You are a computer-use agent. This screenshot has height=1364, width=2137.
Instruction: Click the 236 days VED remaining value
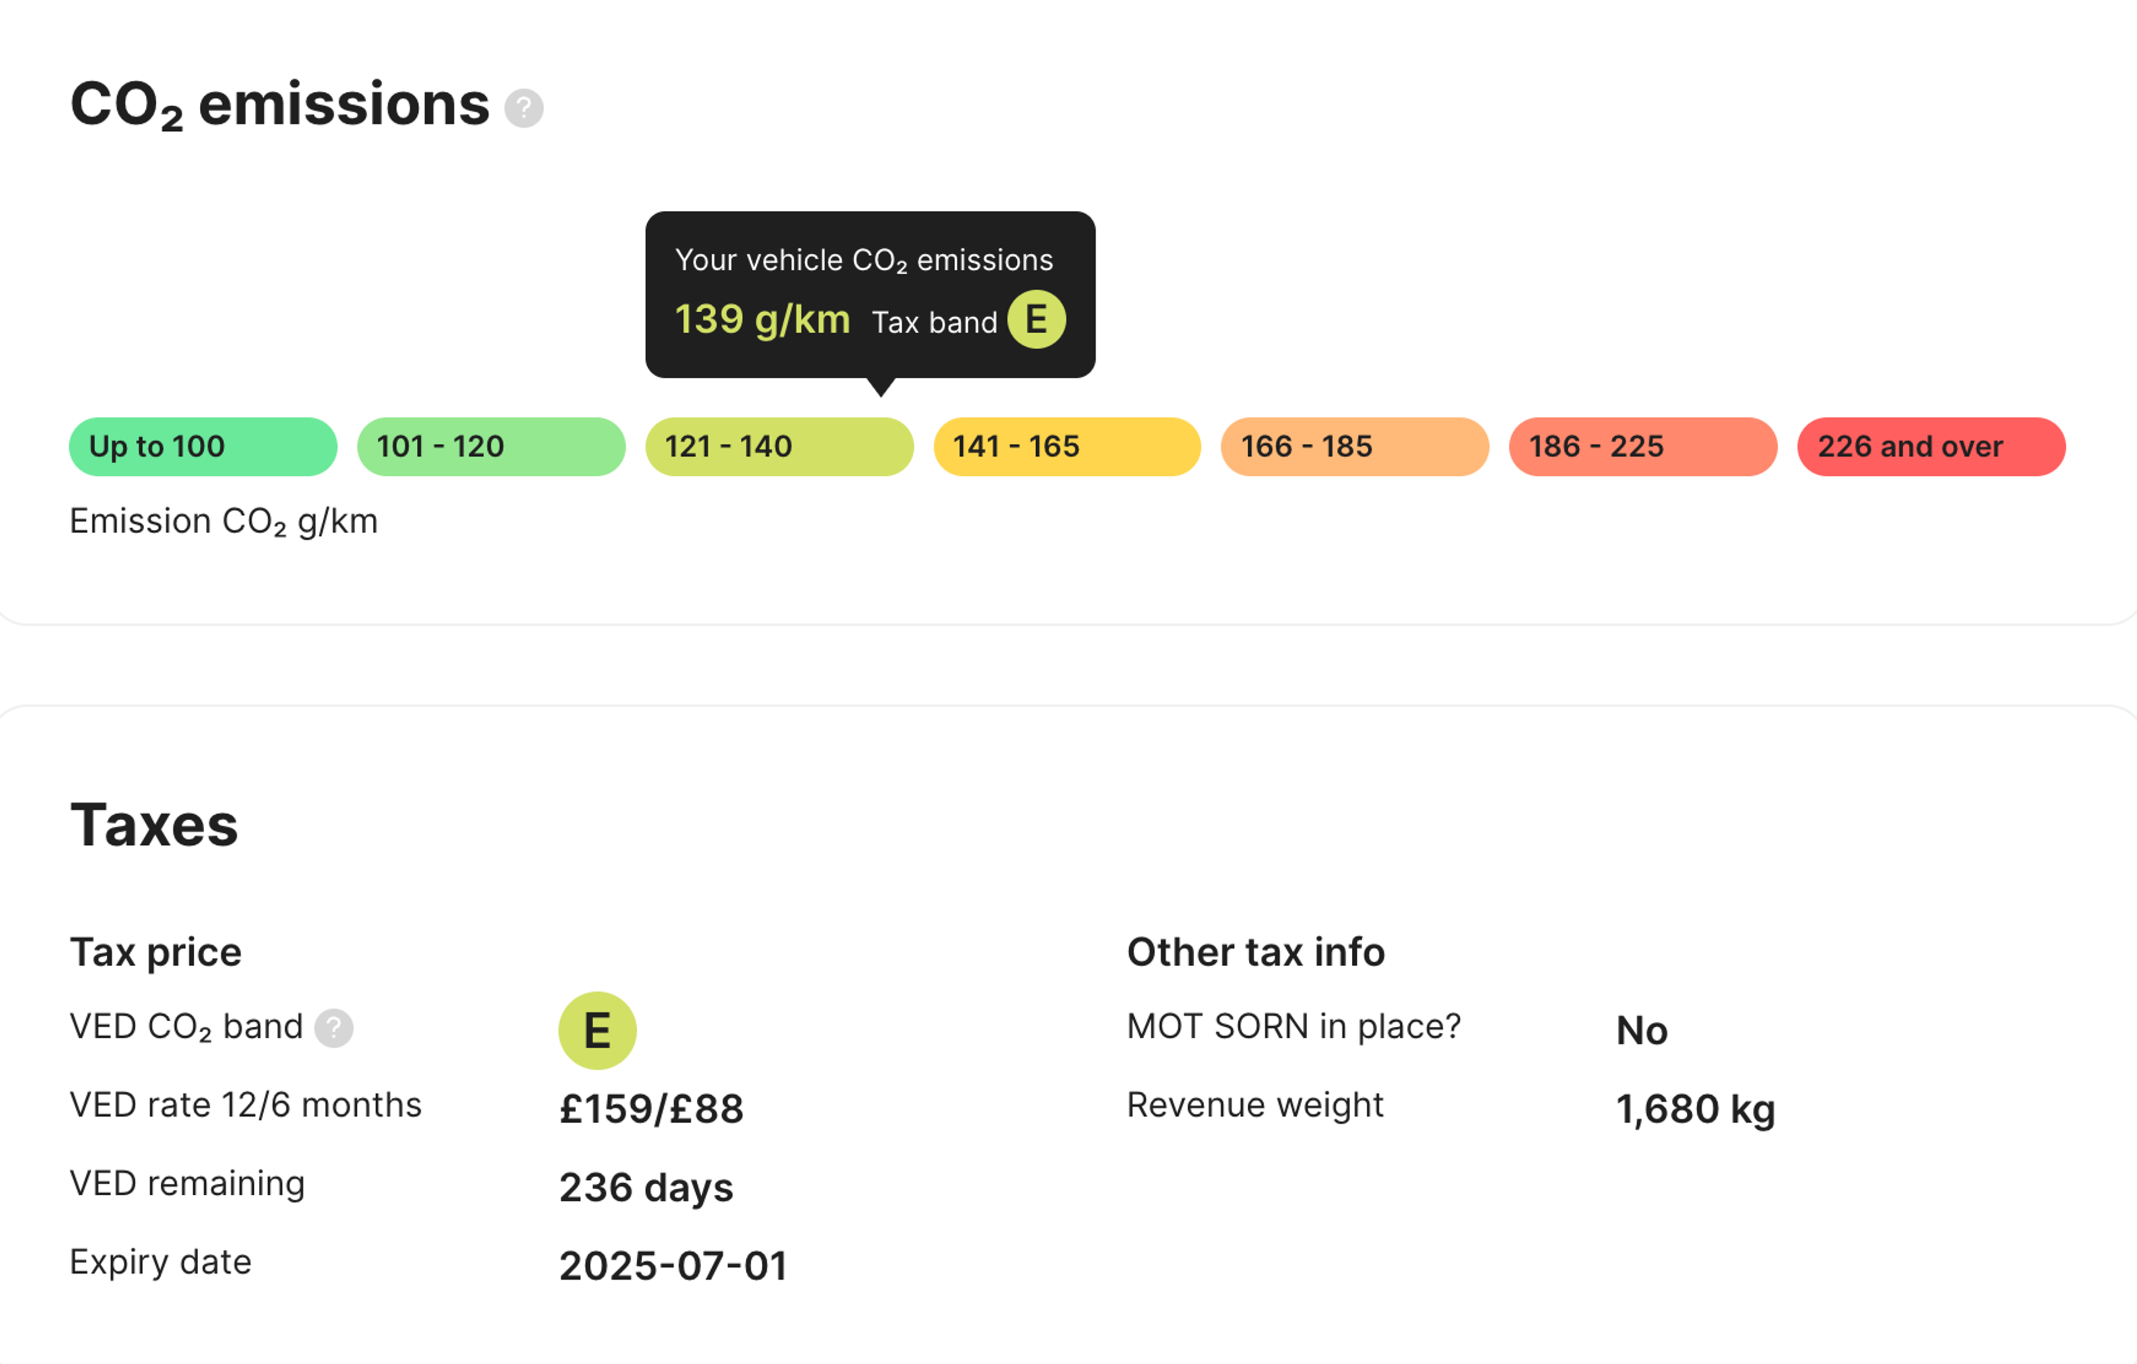646,1188
